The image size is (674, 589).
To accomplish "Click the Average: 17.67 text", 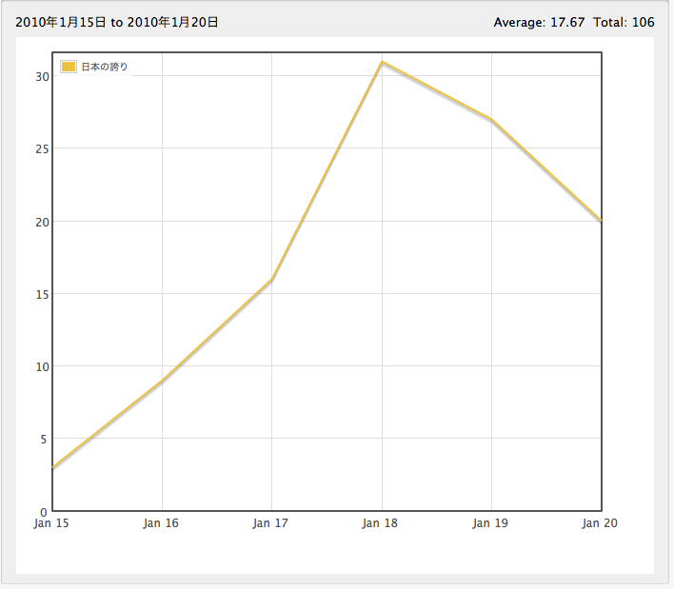I will pyautogui.click(x=538, y=22).
